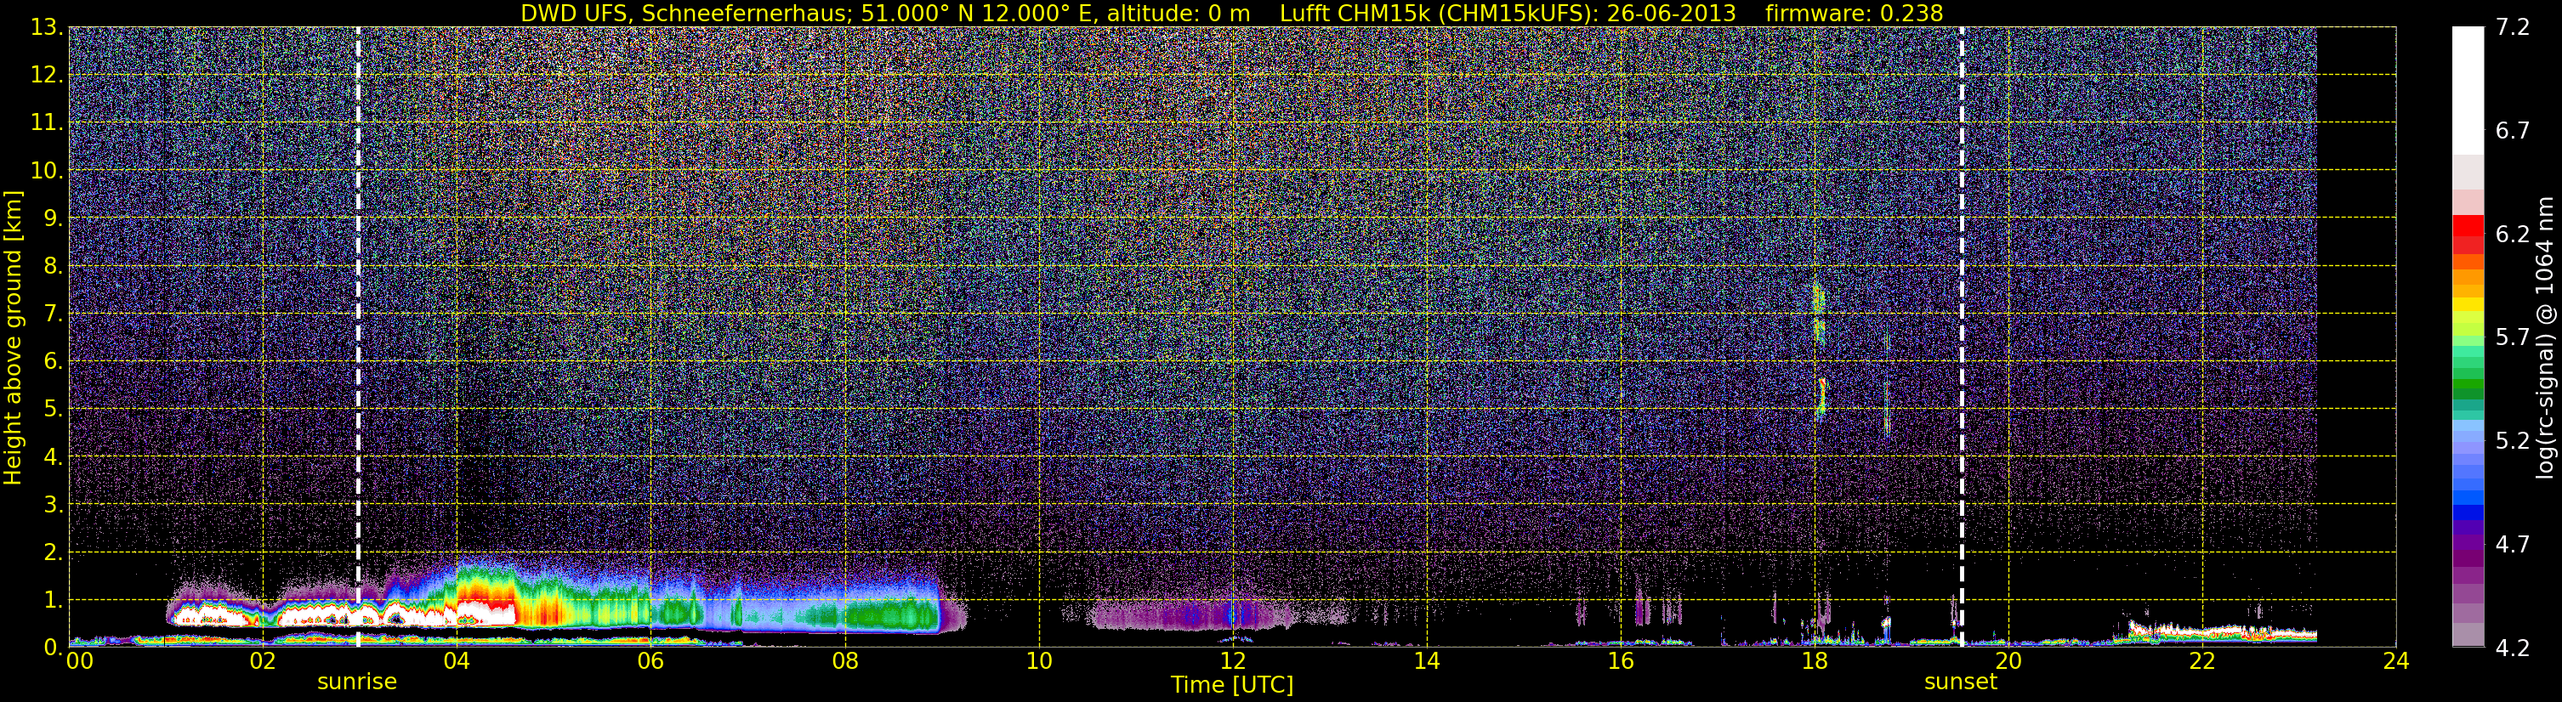
Task: Click the time axis tick label "06"
Action: [650, 661]
